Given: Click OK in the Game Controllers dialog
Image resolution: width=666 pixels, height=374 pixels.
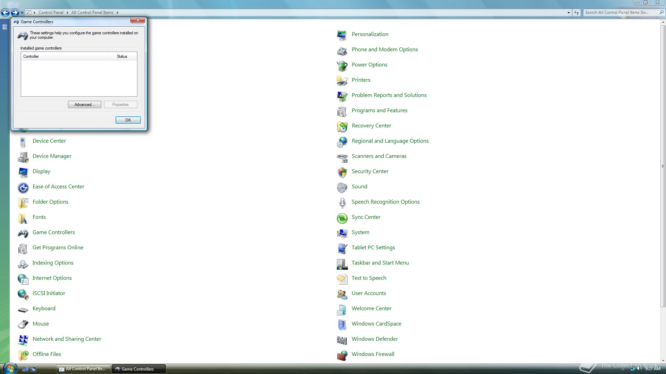Looking at the screenshot, I should [x=128, y=120].
